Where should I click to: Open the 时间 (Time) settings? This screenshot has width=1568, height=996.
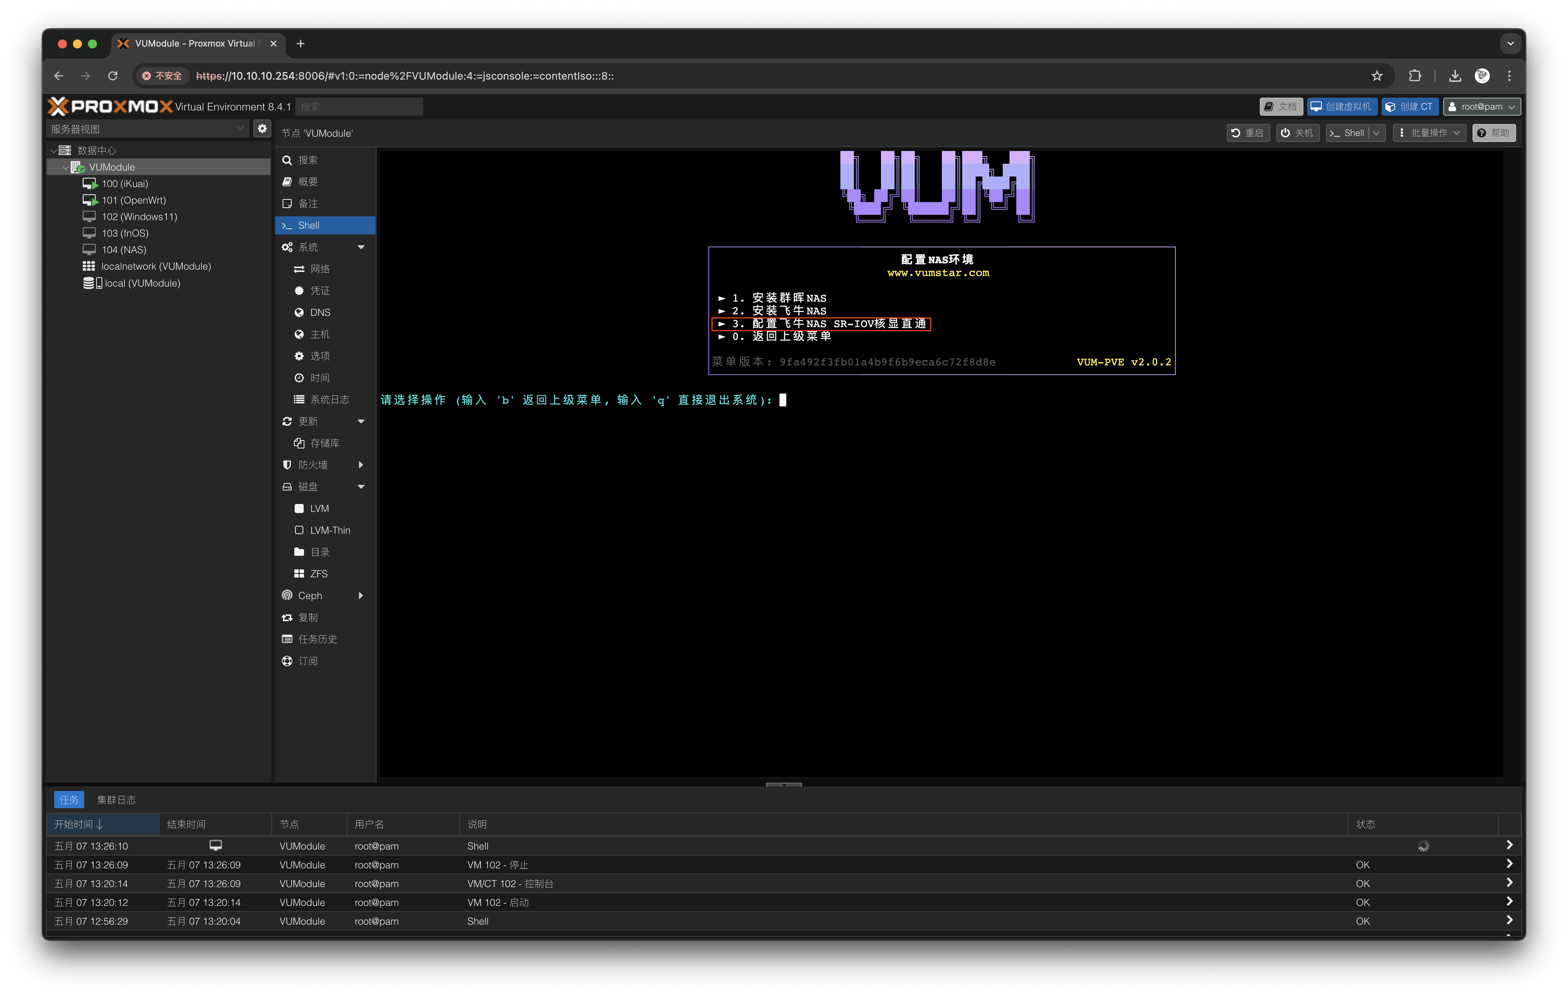pyautogui.click(x=320, y=377)
